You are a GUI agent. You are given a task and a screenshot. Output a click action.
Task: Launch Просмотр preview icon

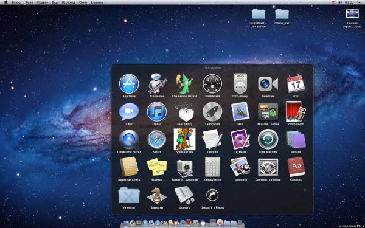tap(240, 167)
